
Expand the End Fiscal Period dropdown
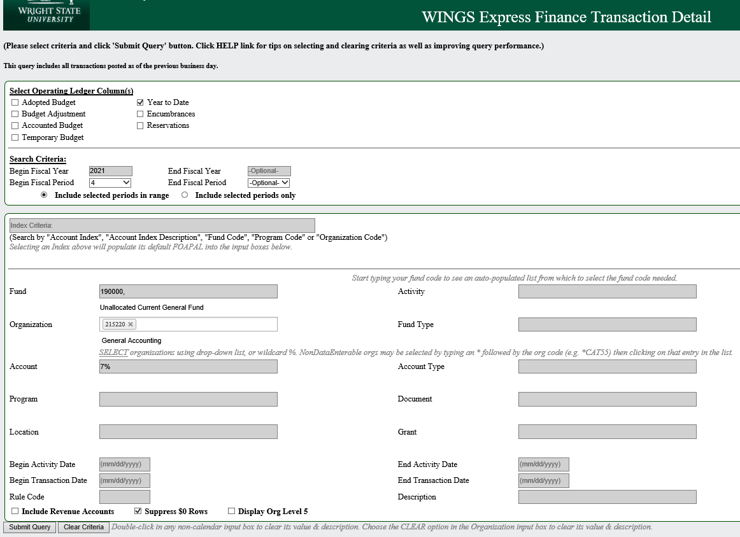pos(269,183)
